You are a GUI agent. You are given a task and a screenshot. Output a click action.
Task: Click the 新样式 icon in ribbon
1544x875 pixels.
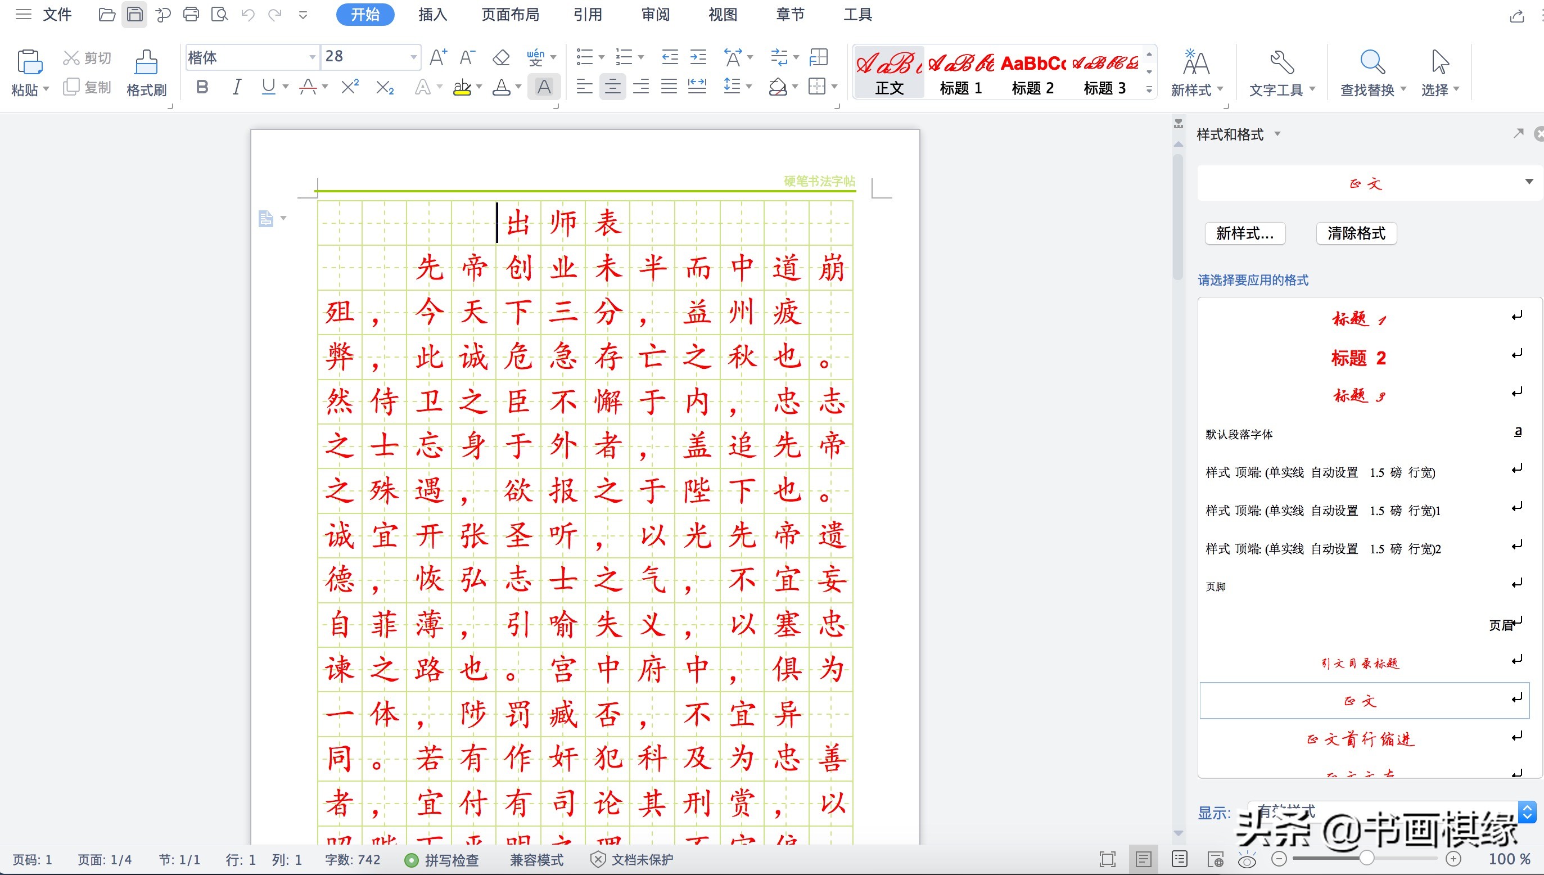(x=1196, y=73)
